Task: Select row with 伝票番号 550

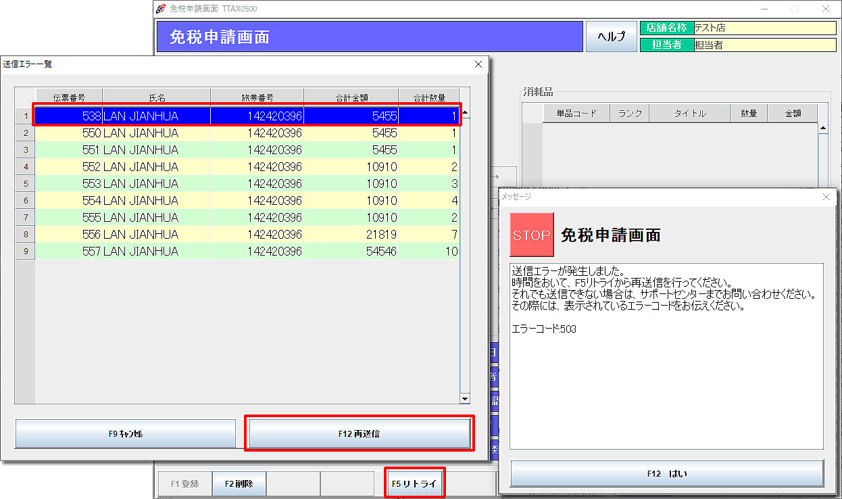Action: (247, 133)
